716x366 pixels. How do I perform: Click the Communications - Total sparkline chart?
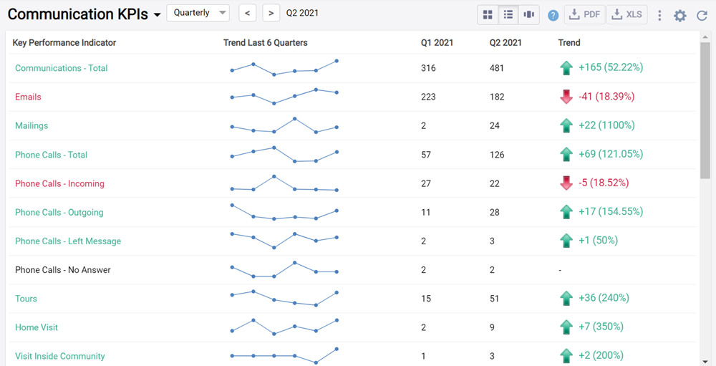click(x=284, y=67)
